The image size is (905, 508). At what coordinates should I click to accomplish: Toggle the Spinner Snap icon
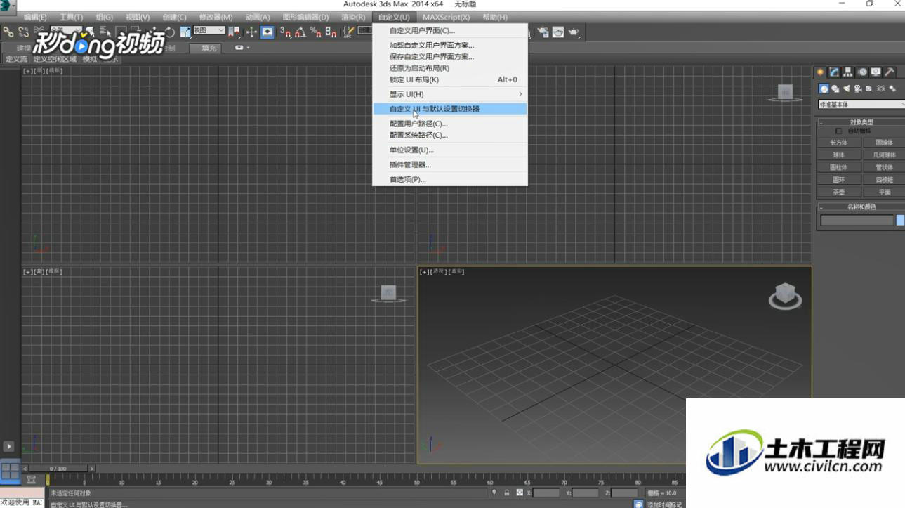coord(331,32)
